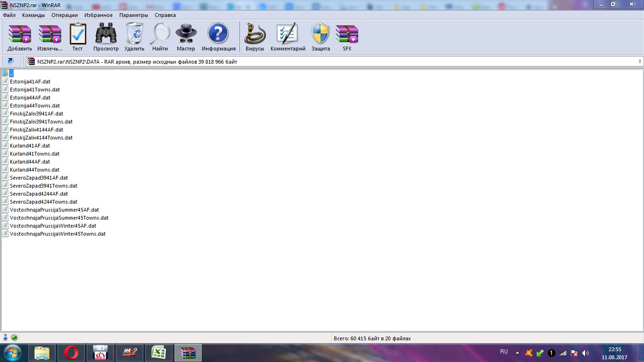Open Excel from the taskbar
Screen dimensions: 644x362
(159, 353)
